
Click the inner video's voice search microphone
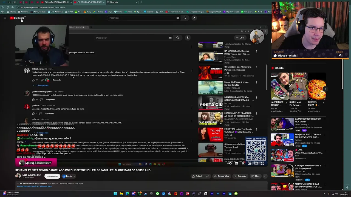[x=188, y=38]
